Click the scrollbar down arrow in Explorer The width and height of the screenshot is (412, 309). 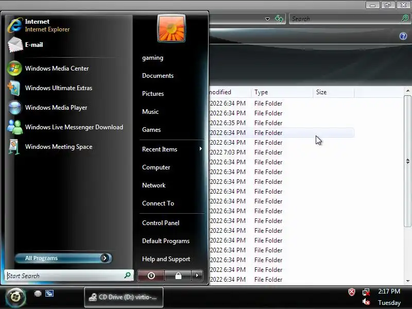point(407,281)
